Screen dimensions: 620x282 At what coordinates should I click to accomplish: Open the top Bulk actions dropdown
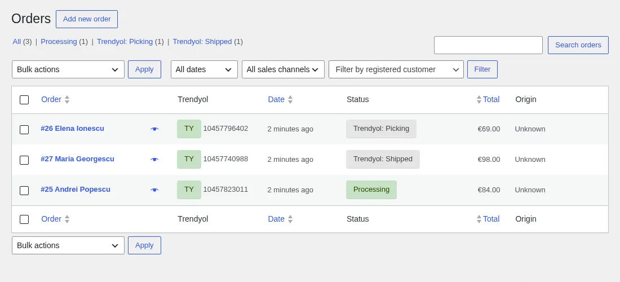pyautogui.click(x=68, y=69)
